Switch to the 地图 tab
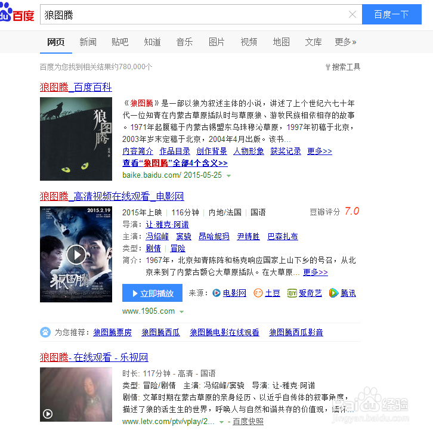This screenshot has height=433, width=433. (281, 42)
